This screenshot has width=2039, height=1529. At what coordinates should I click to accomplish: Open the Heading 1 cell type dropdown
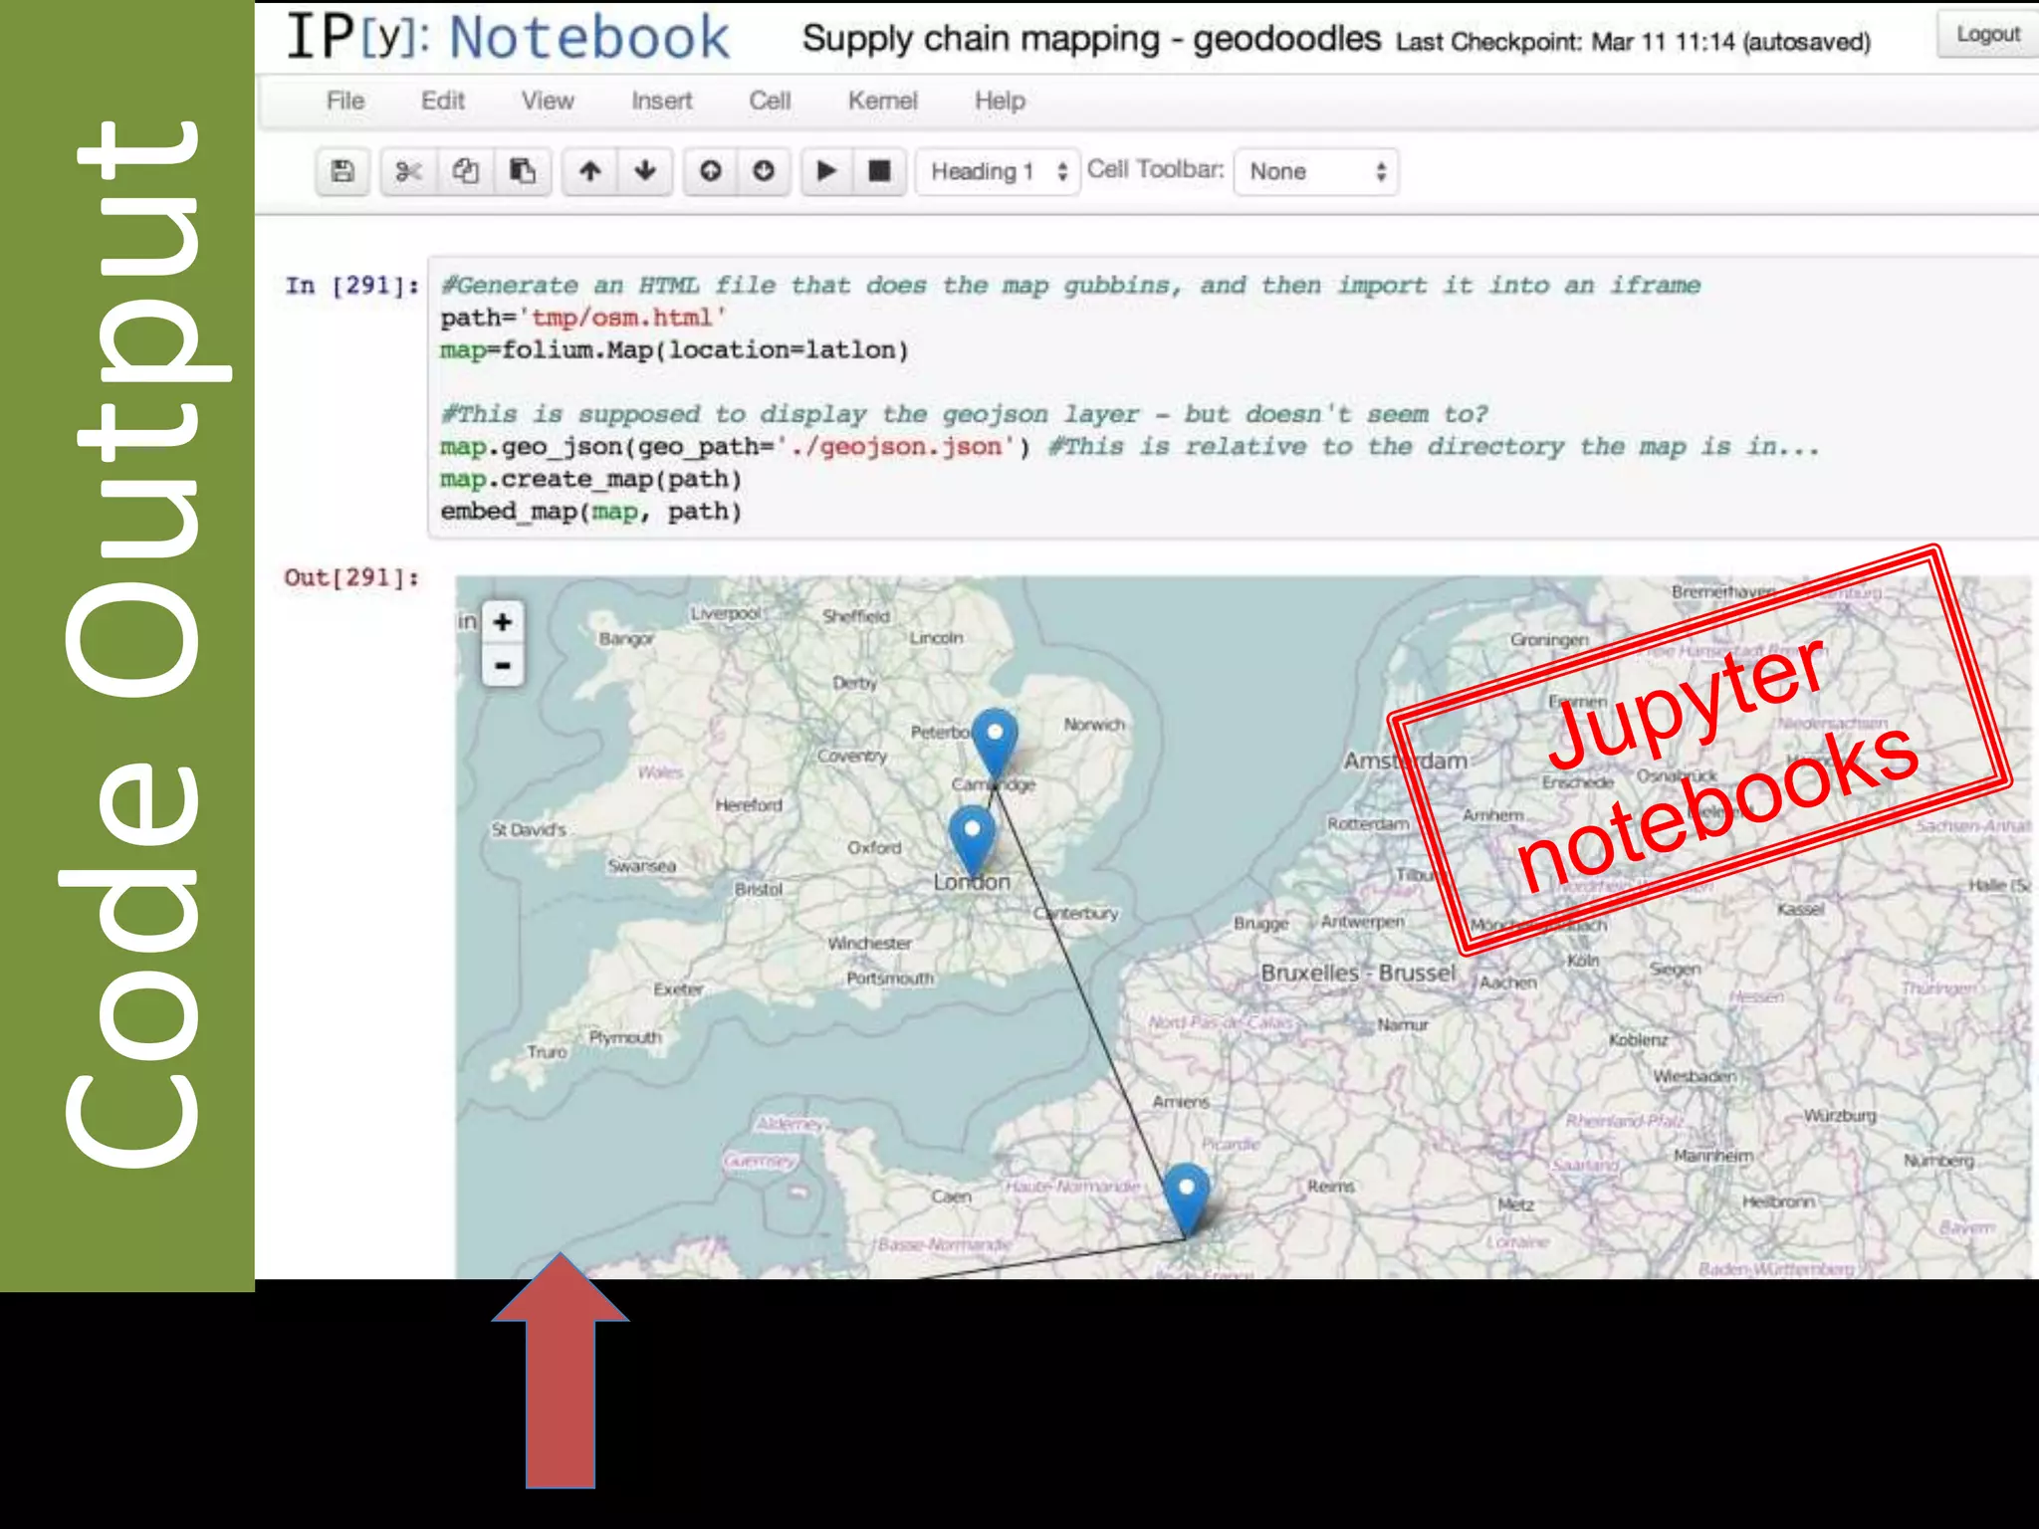[998, 171]
